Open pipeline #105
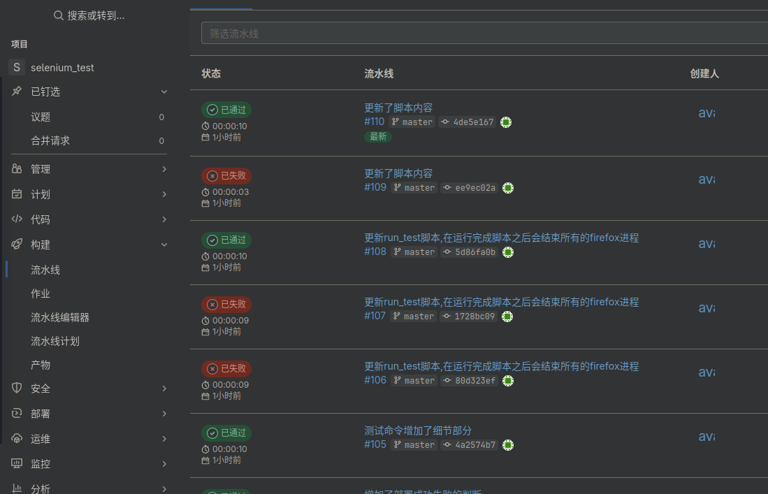Image resolution: width=768 pixels, height=494 pixels. click(375, 444)
